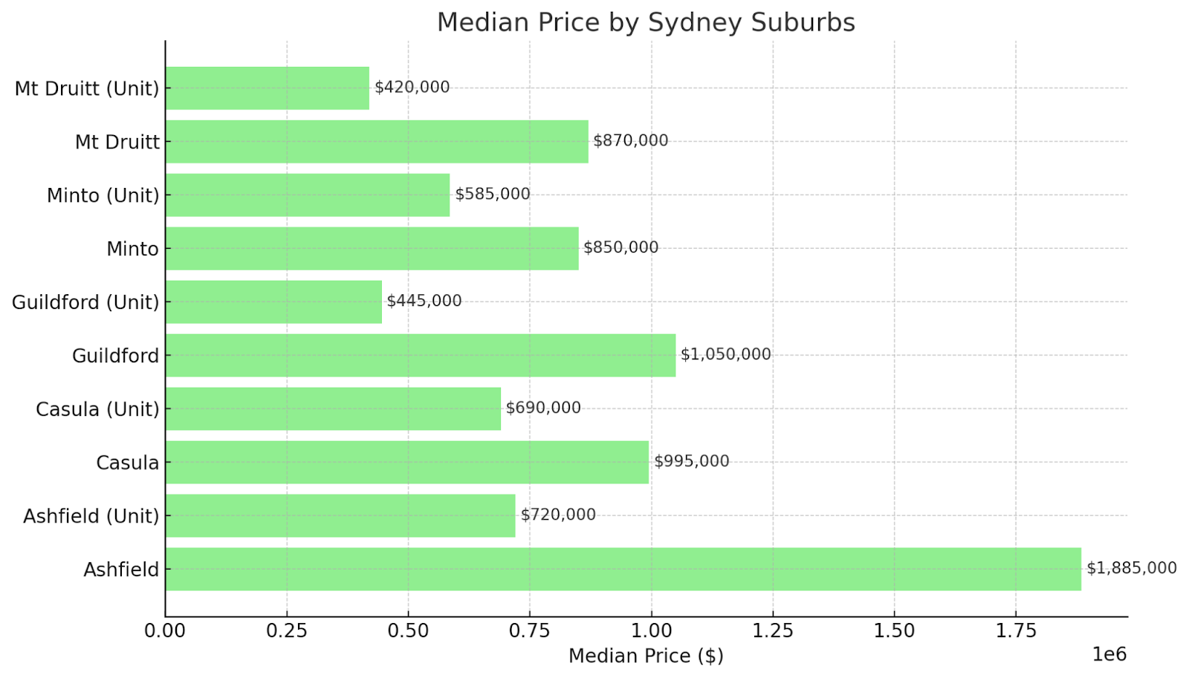The height and width of the screenshot is (678, 1189).
Task: Select the $420,000 value label
Action: [412, 88]
